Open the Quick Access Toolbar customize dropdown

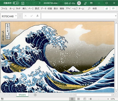point(40,3)
